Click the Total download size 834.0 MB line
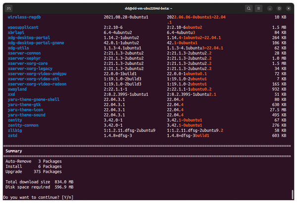This screenshot has width=297, height=203. tap(40, 182)
